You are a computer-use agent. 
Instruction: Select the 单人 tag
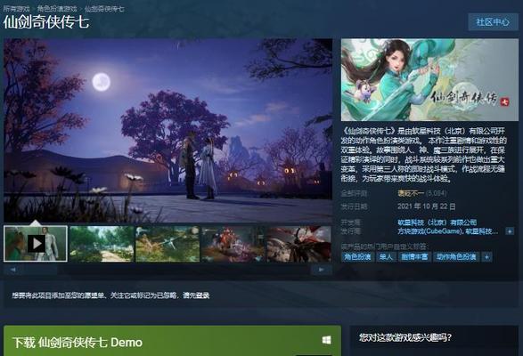tap(386, 256)
